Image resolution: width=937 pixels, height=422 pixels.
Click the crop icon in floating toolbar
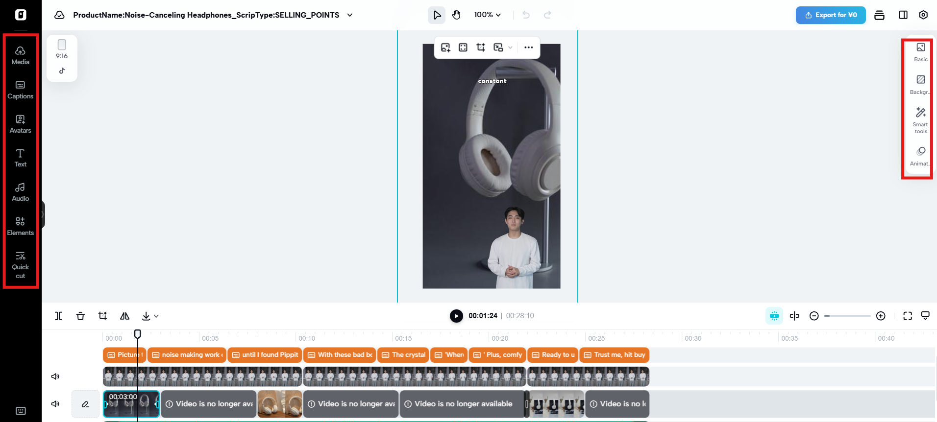pos(481,47)
